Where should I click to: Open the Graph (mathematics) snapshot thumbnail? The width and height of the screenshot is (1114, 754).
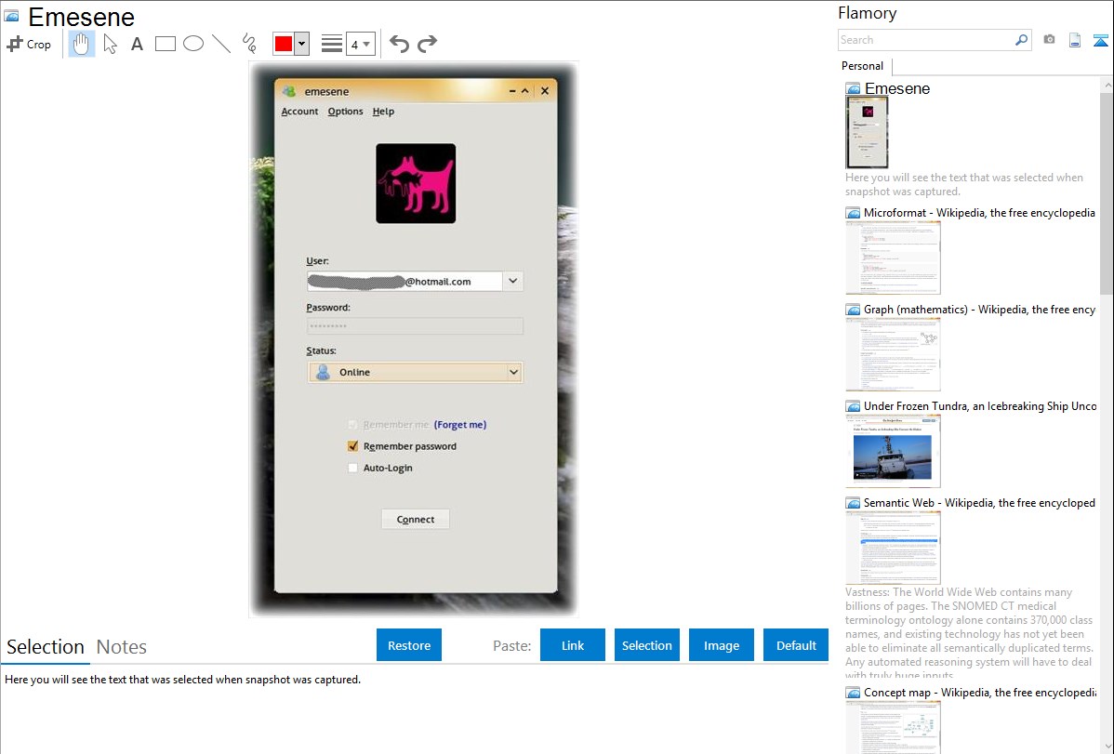[893, 354]
